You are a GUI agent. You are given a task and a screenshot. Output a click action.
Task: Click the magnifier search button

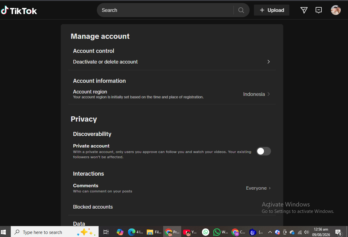tap(241, 10)
